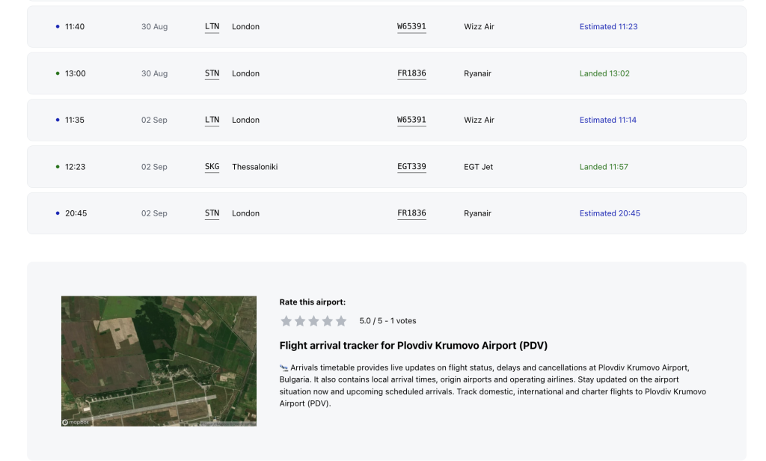The image size is (766, 461).
Task: Click Wizz Air in the 11:35 row
Action: tap(479, 120)
